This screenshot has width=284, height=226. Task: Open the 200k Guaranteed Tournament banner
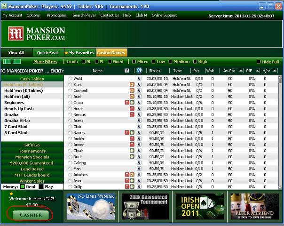tap(145, 206)
